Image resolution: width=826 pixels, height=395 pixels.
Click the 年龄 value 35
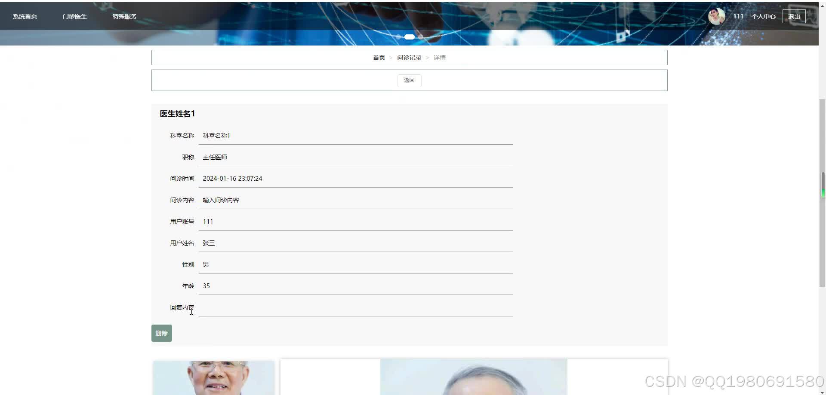click(206, 286)
